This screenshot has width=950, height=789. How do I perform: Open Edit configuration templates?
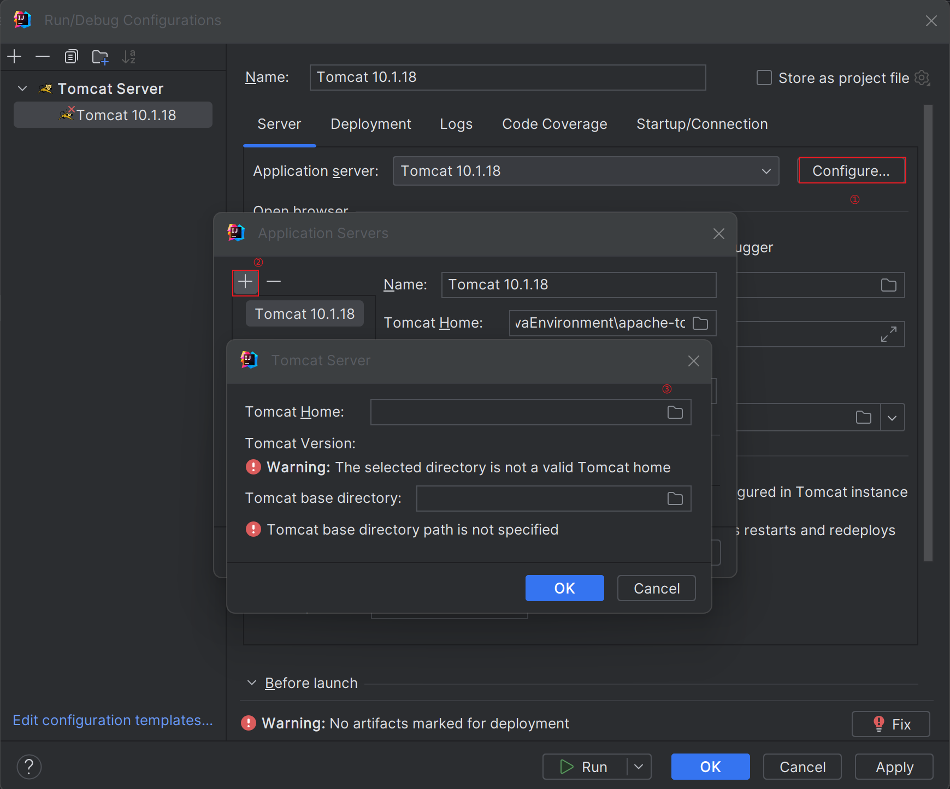click(x=113, y=720)
